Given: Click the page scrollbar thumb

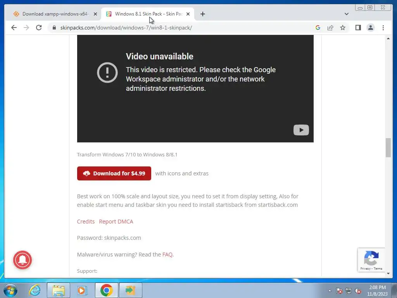Looking at the screenshot, I should pyautogui.click(x=388, y=148).
